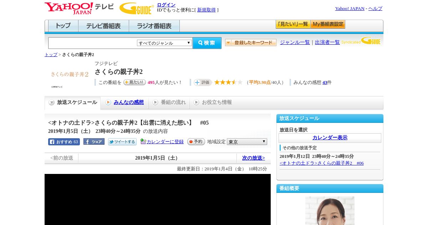Click the 最終更新日 timestamp text
Viewport: 428px width, 225px height.
point(222,169)
